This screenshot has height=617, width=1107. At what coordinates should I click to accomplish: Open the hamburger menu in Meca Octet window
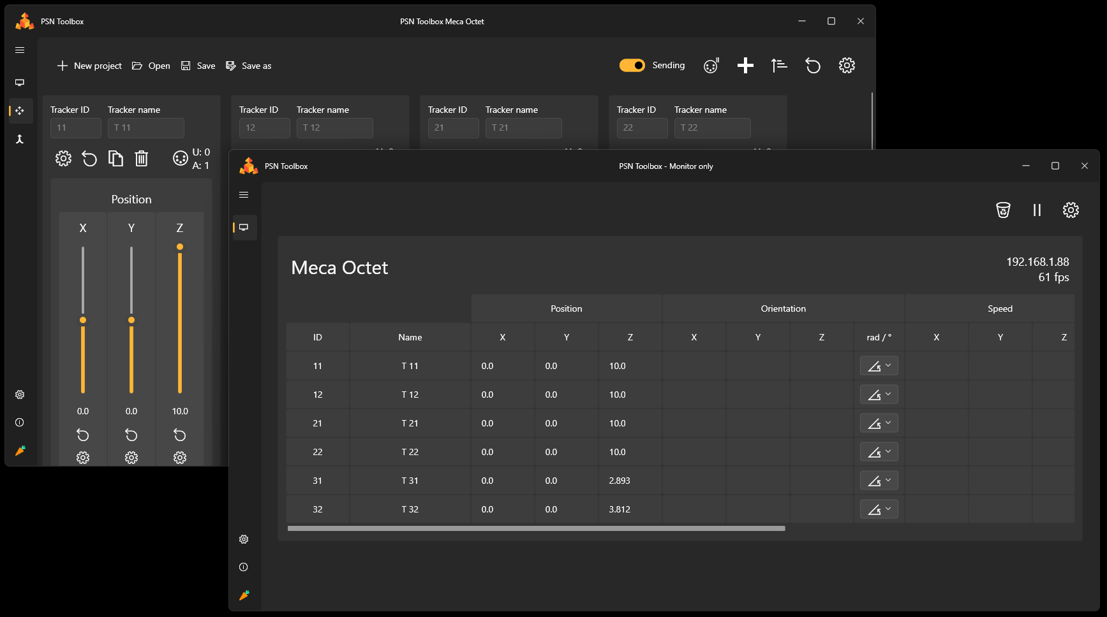pos(20,50)
